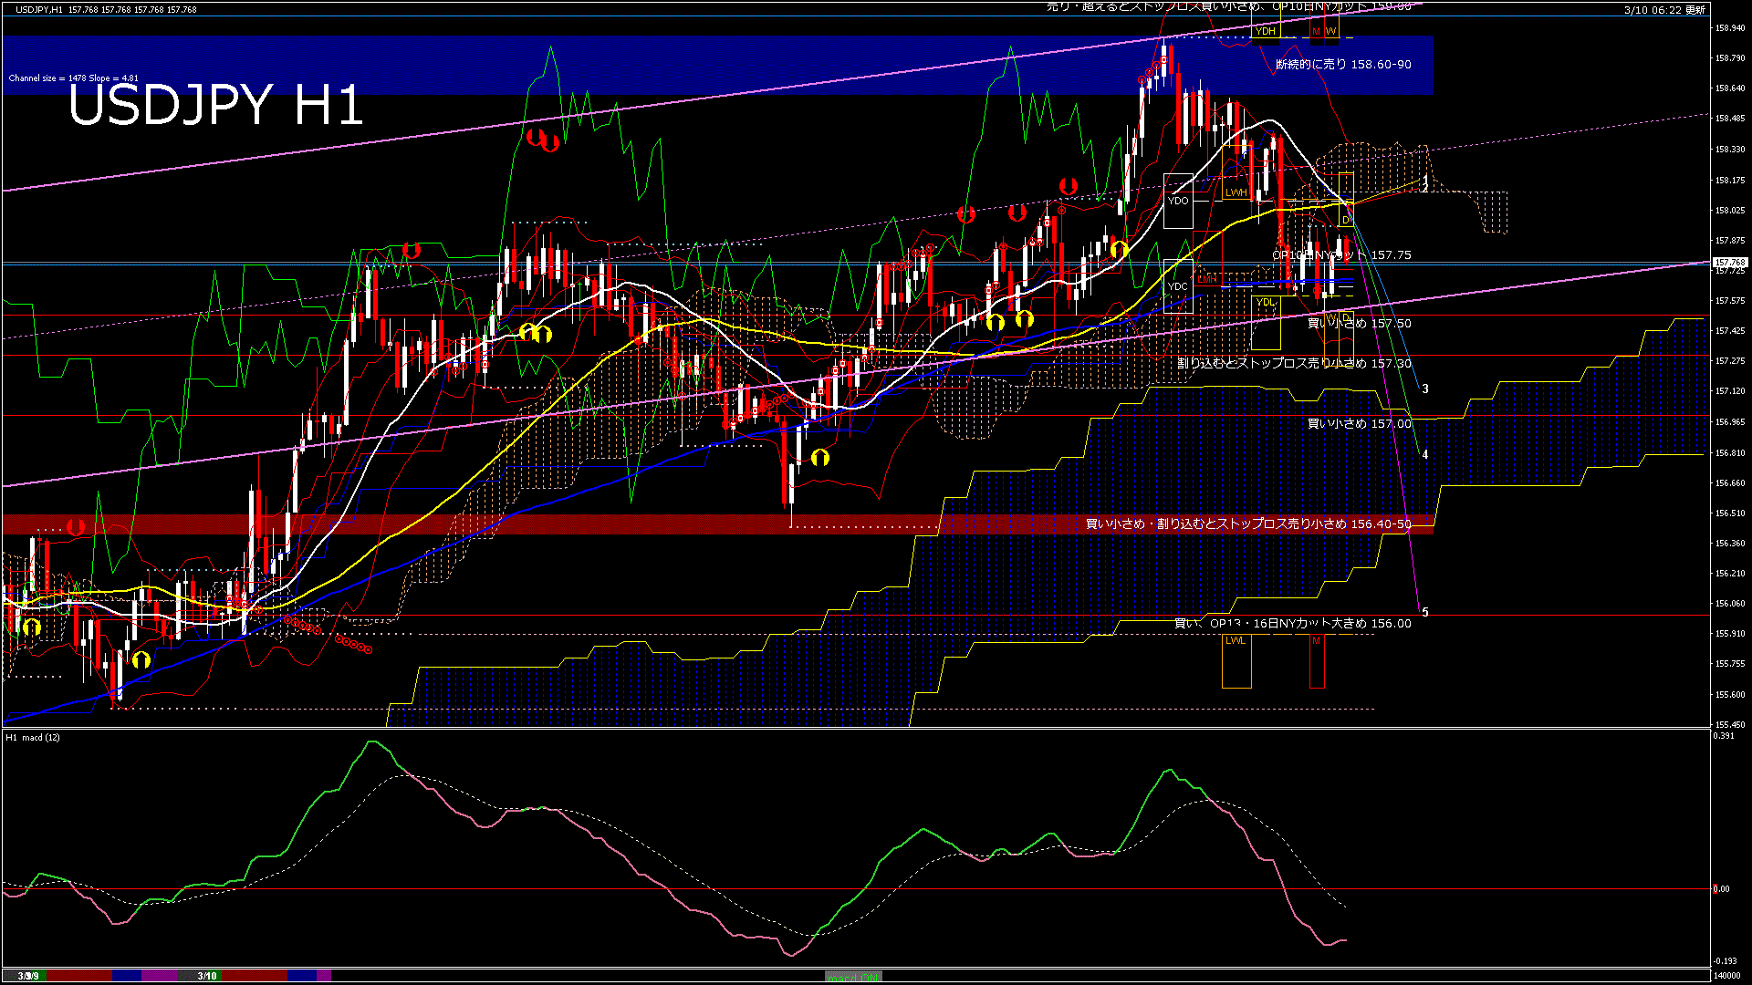The width and height of the screenshot is (1752, 985).
Task: Toggle the macd ON button
Action: (852, 976)
